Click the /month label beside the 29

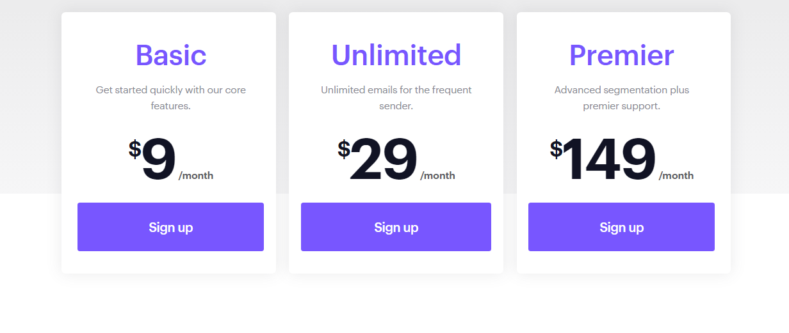[437, 176]
